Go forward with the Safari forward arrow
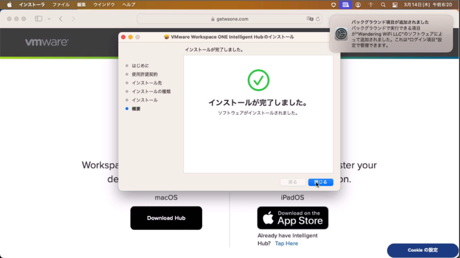This screenshot has height=258, width=460. coord(73,19)
